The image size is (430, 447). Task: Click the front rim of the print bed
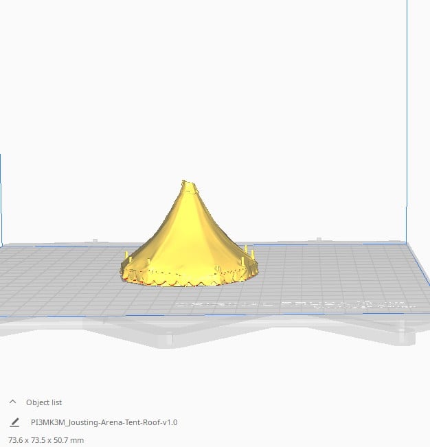206,328
